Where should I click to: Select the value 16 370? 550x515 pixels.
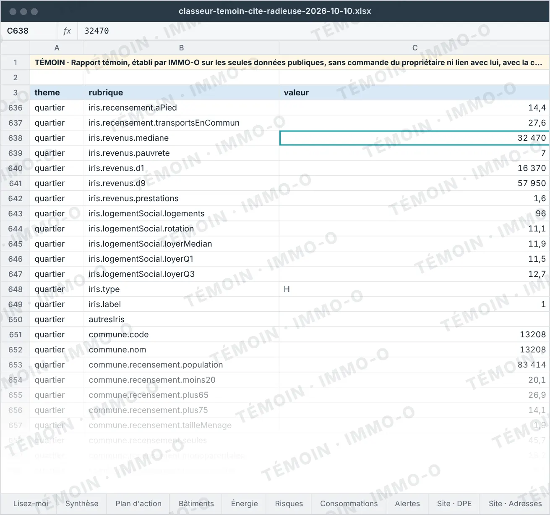pyautogui.click(x=414, y=168)
